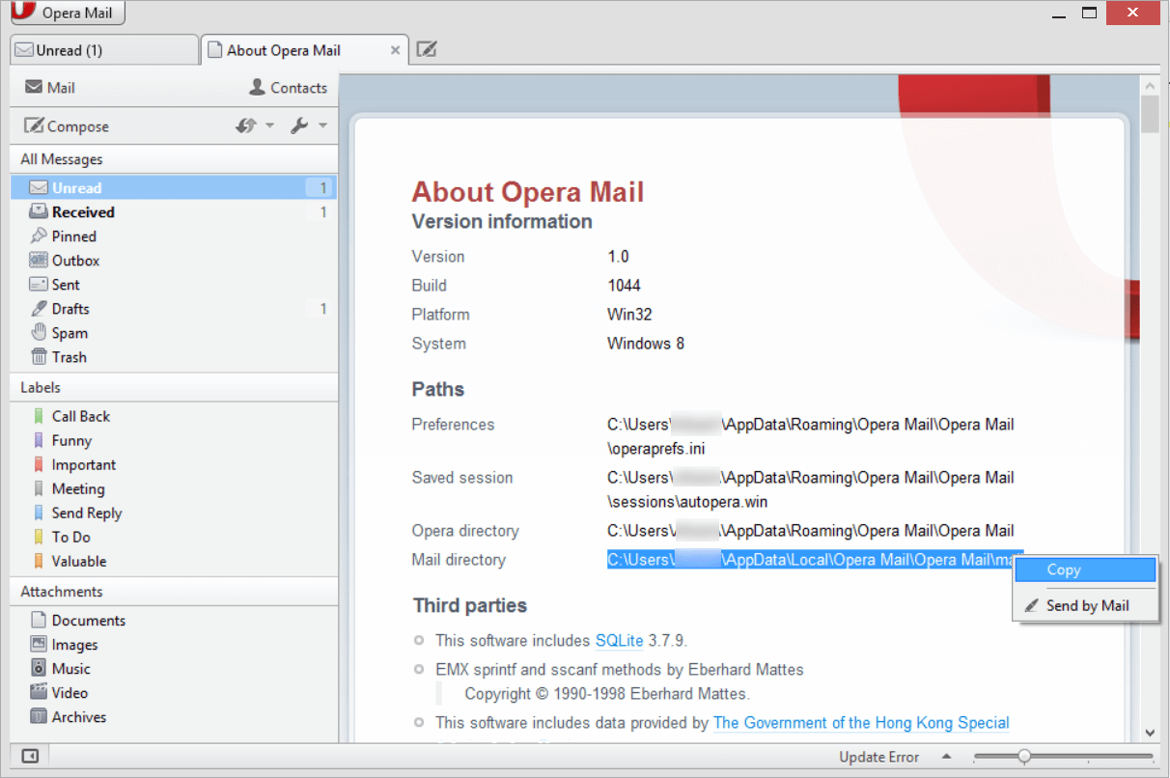1170x778 pixels.
Task: Click the page vertical scrollbar thumb
Action: point(1149,114)
